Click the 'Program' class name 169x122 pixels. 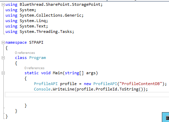(38, 58)
